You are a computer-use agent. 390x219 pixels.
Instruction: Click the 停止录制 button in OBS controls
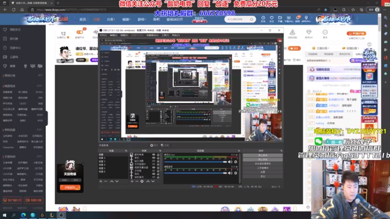click(263, 160)
